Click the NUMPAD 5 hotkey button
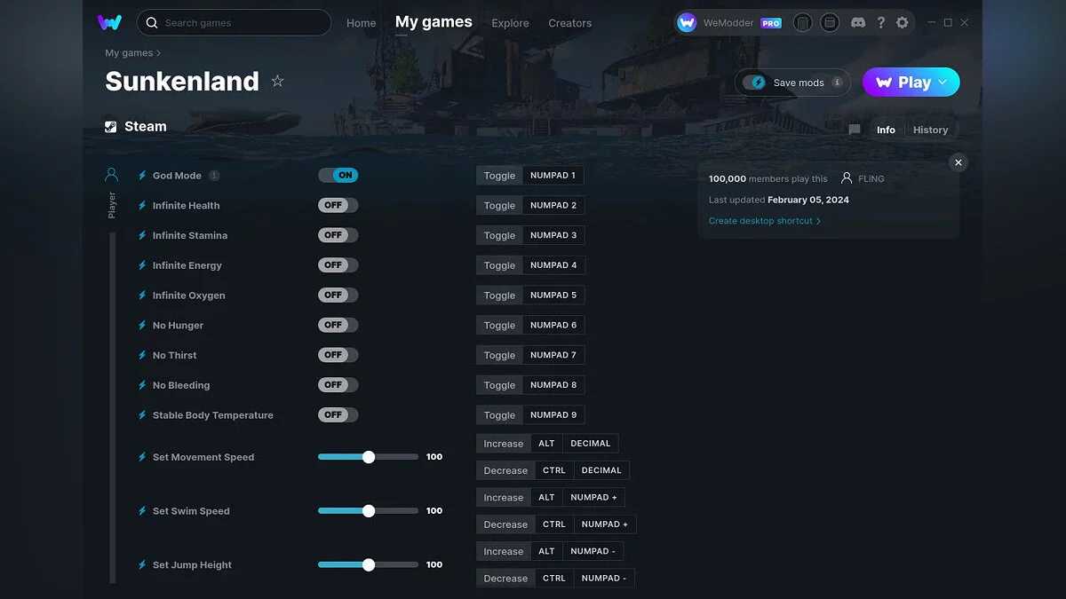Screen dimensions: 1066x599 point(553,296)
